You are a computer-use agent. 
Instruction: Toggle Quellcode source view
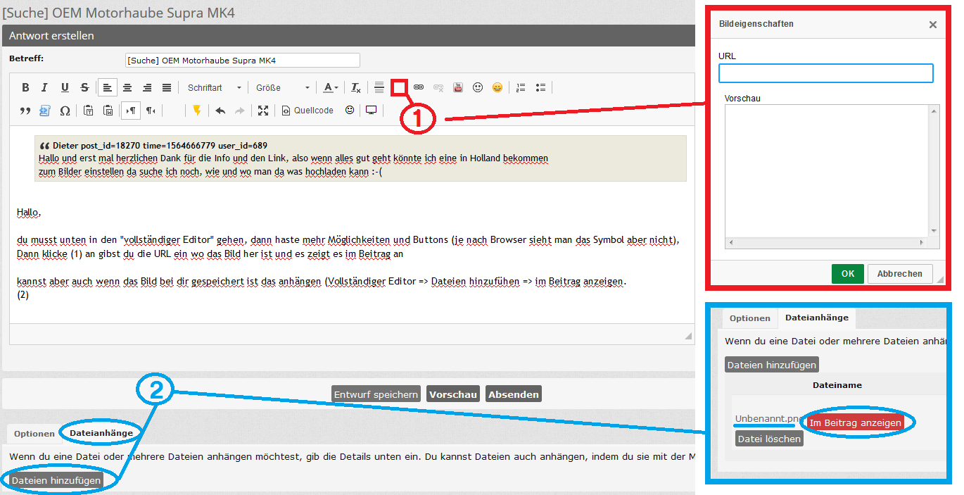[307, 111]
